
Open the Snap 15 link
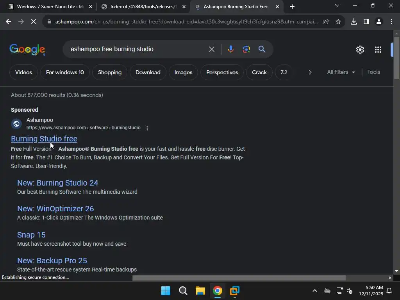[x=31, y=235]
